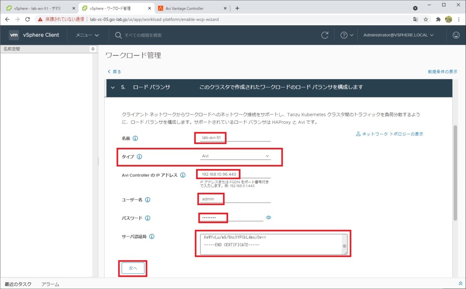Click the vSphere Client vm logo
Viewport: 466px width, 289px height.
pyautogui.click(x=14, y=35)
